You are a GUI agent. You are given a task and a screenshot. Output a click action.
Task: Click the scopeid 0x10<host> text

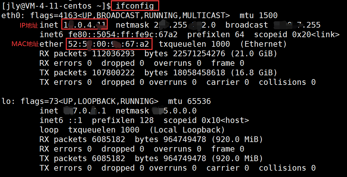click(206, 120)
